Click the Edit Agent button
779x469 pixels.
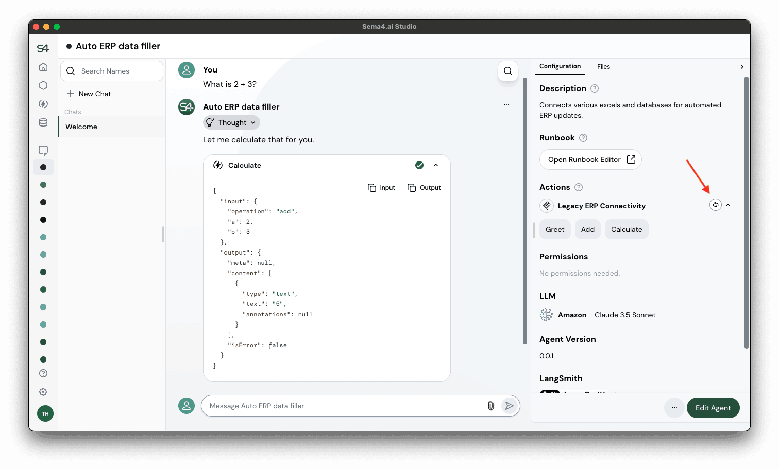click(x=713, y=408)
